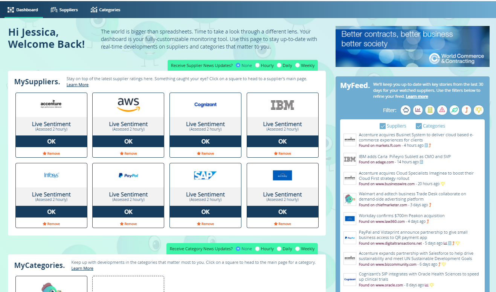Click Workday thumbnail beside Peakon acquisition story
The height and width of the screenshot is (292, 496).
click(x=350, y=218)
